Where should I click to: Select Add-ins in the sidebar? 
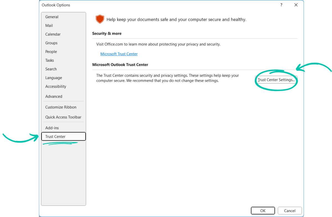pos(52,128)
